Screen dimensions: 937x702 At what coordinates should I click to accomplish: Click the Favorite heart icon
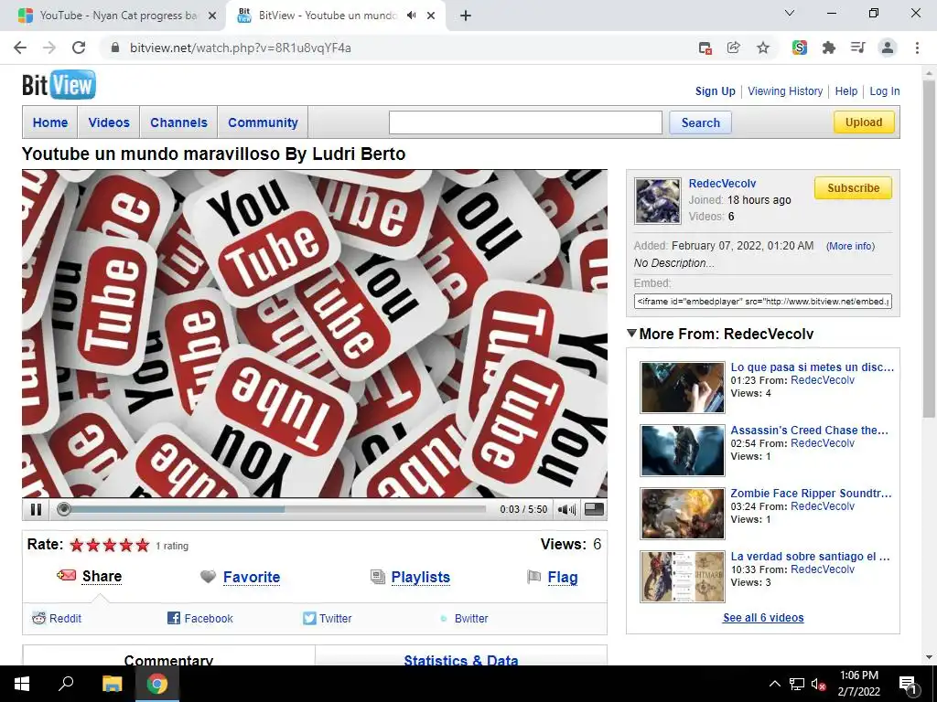(208, 577)
